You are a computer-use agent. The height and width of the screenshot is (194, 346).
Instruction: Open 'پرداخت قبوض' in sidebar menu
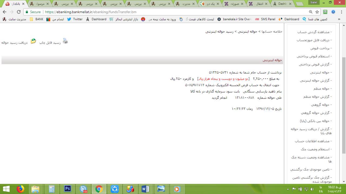pyautogui.click(x=321, y=48)
